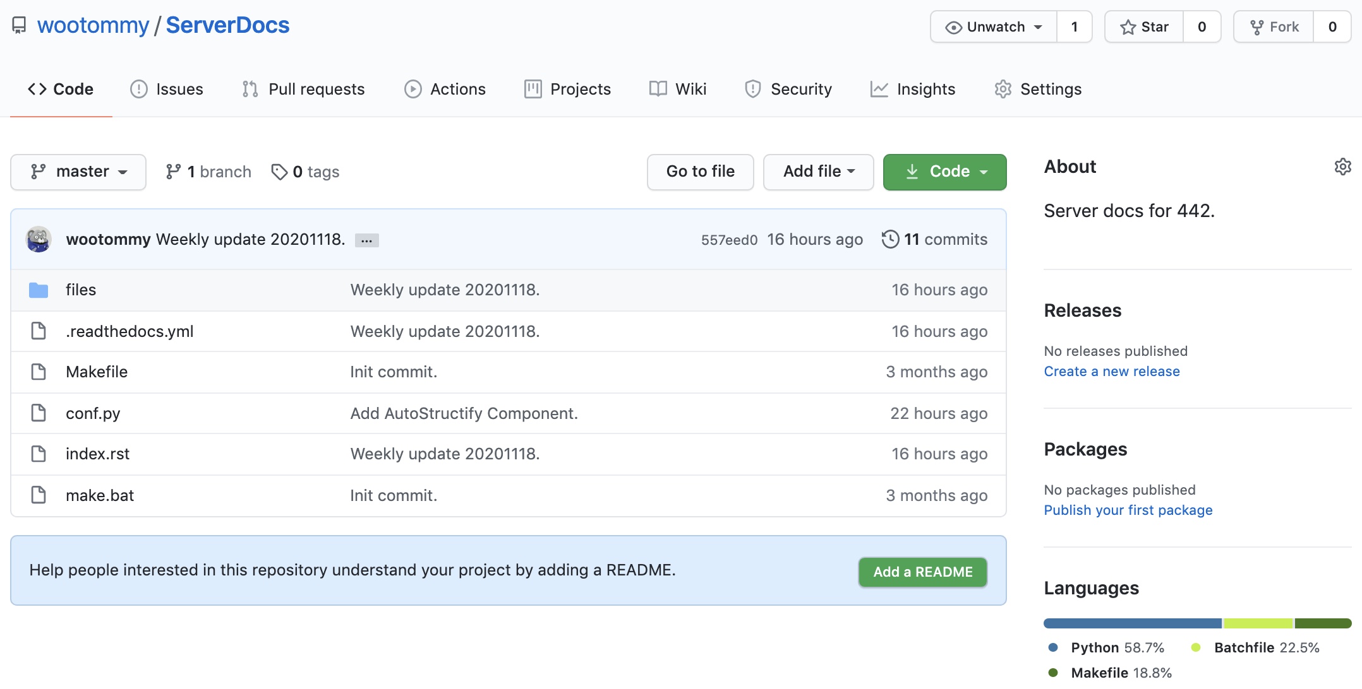Open the ServerDocs repository name link
The height and width of the screenshot is (689, 1362).
point(227,25)
